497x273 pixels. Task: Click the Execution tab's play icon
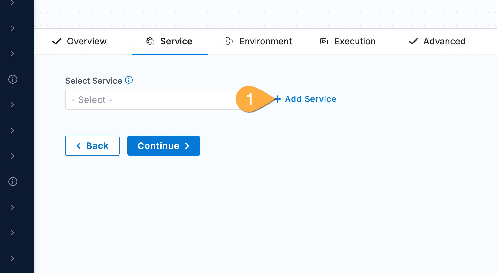coord(324,41)
